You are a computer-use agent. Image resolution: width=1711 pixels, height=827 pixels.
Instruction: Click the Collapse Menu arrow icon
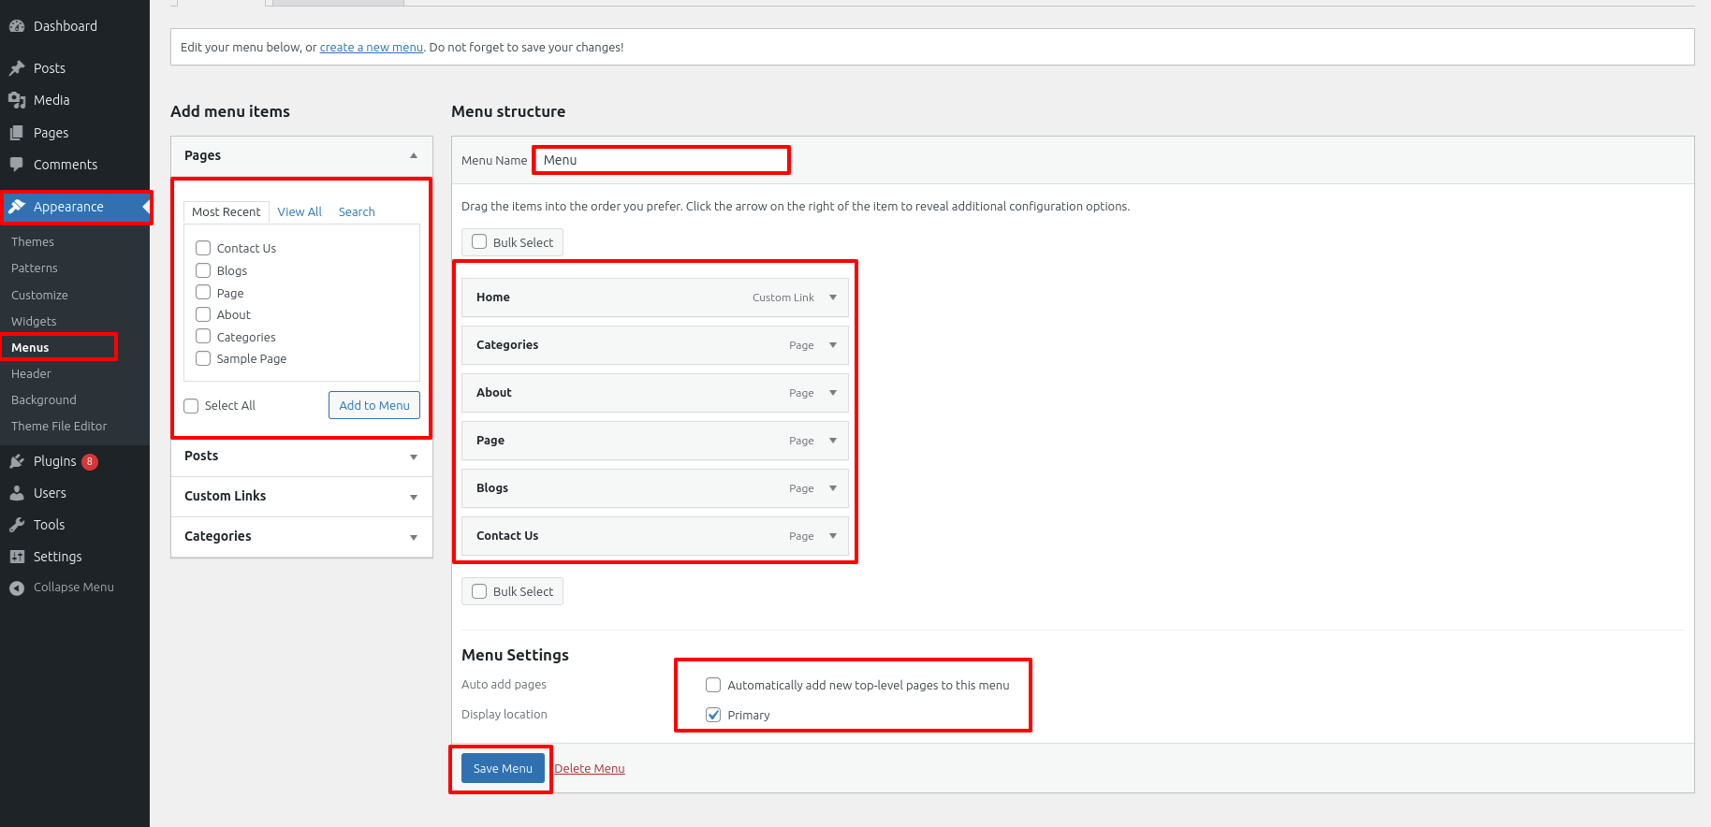point(17,588)
